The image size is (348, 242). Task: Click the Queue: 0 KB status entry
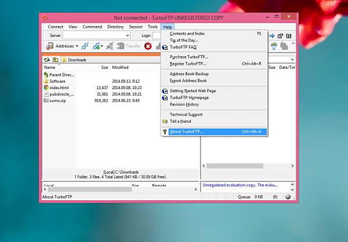click(251, 197)
